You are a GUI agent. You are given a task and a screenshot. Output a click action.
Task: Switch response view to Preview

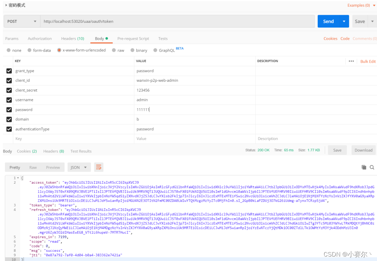(53, 167)
